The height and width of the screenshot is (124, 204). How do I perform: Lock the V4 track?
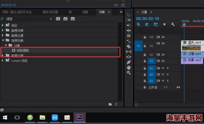[145, 37]
